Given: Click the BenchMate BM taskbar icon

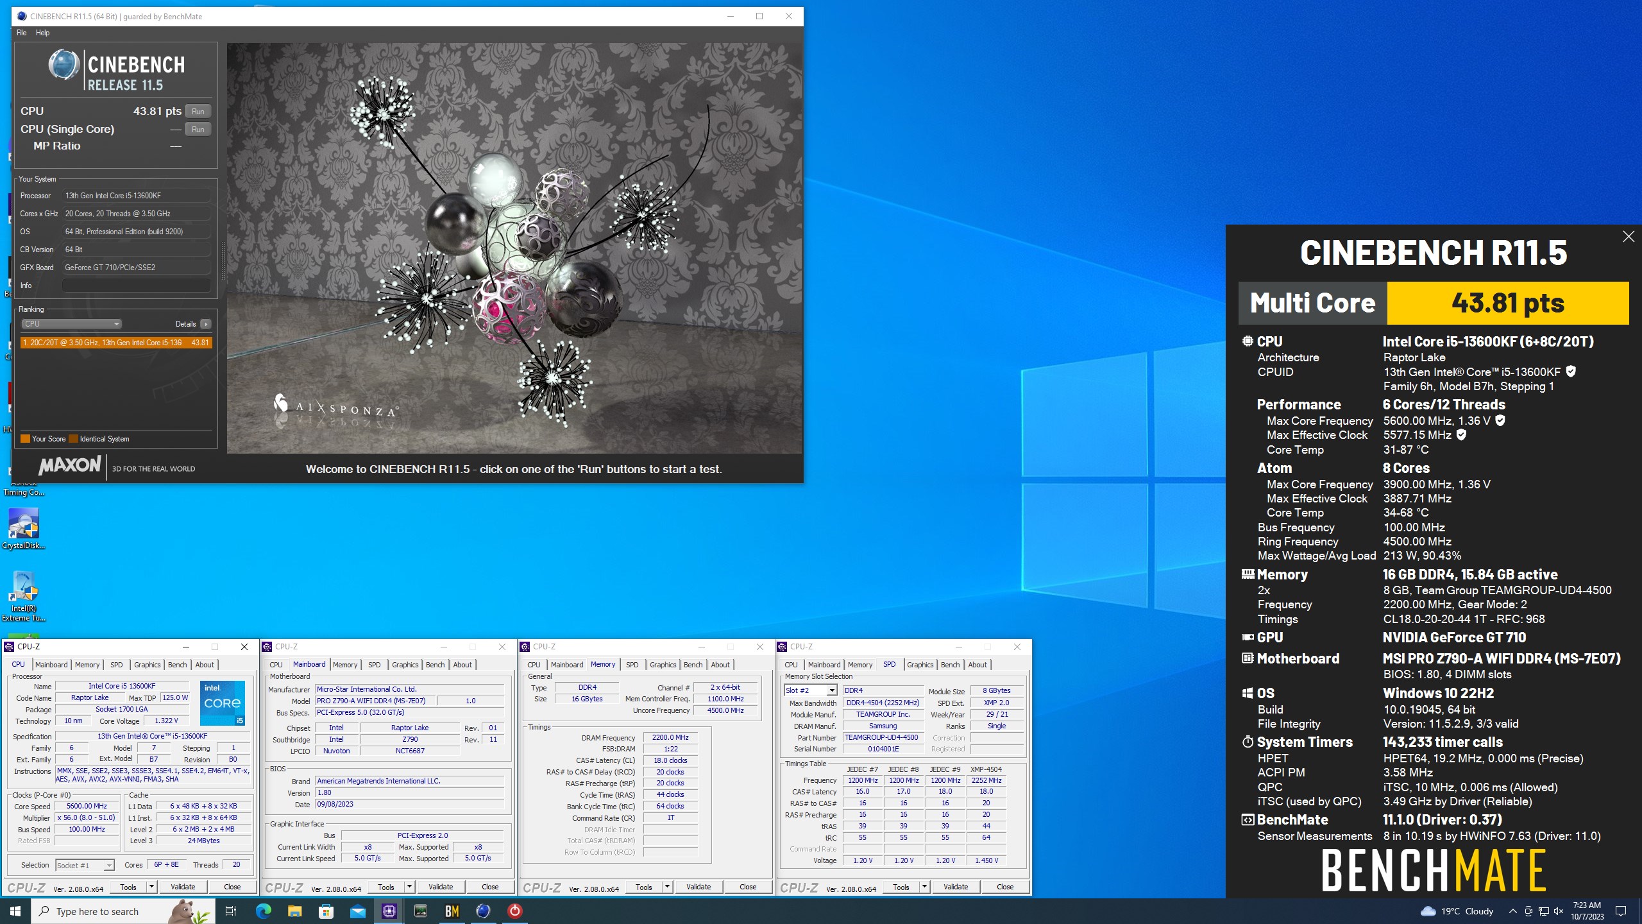Looking at the screenshot, I should pyautogui.click(x=452, y=911).
